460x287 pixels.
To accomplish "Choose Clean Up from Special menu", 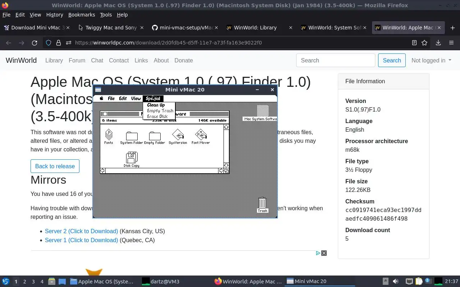I will [x=156, y=105].
